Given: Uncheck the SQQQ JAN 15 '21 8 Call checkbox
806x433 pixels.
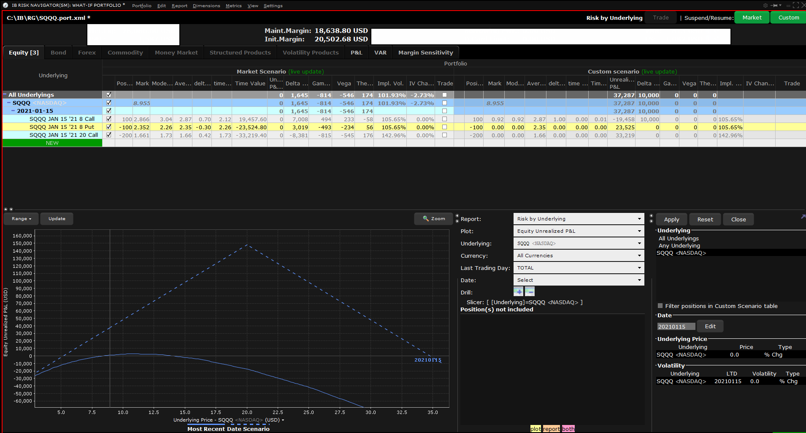Looking at the screenshot, I should tap(109, 119).
